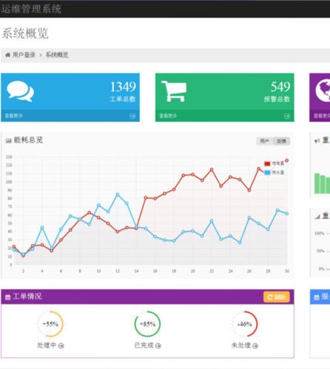The height and width of the screenshot is (369, 330).
Task: Click the blue data point at day 30
Action: coord(287,214)
